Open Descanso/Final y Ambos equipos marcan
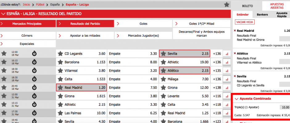This screenshot has width=290, height=123. click(201, 34)
